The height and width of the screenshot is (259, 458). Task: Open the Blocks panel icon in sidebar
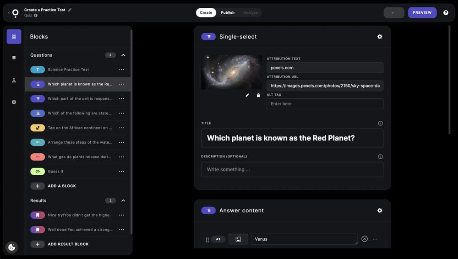[14, 37]
